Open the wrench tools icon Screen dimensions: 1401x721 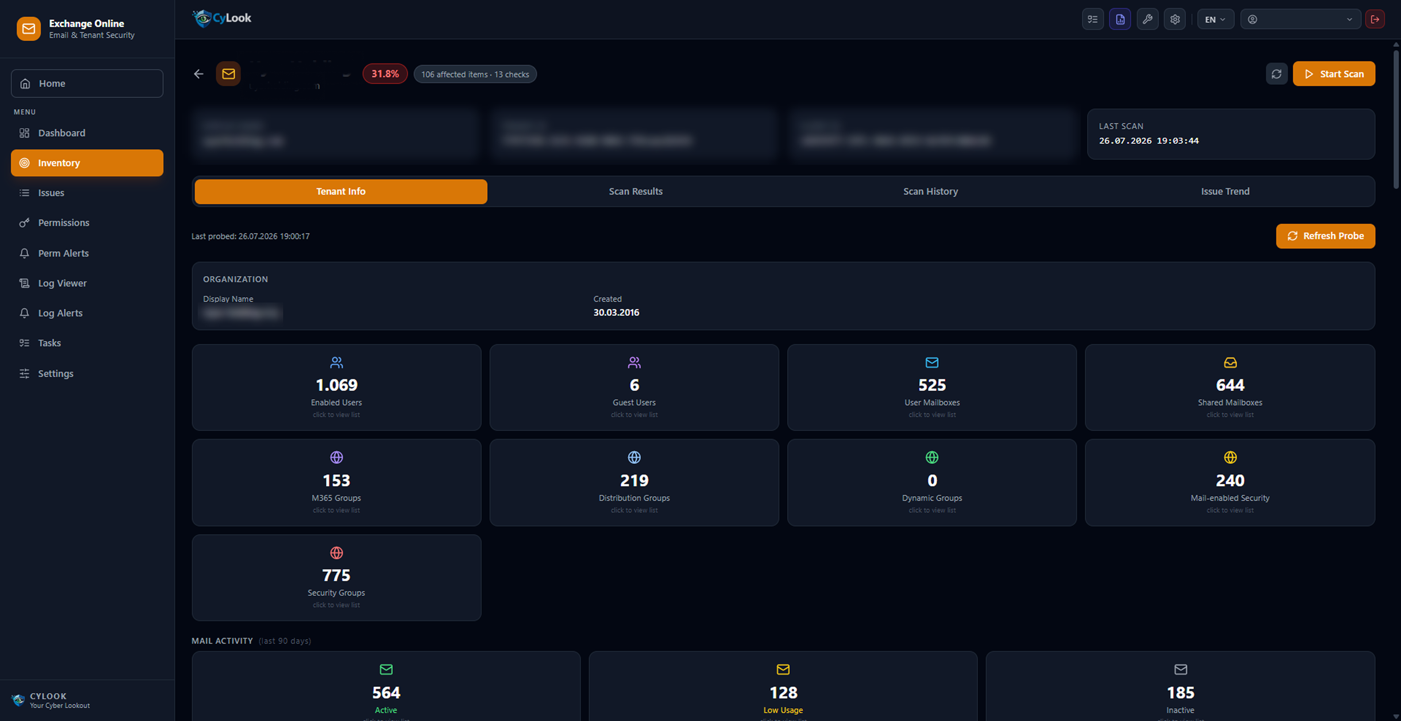1147,20
